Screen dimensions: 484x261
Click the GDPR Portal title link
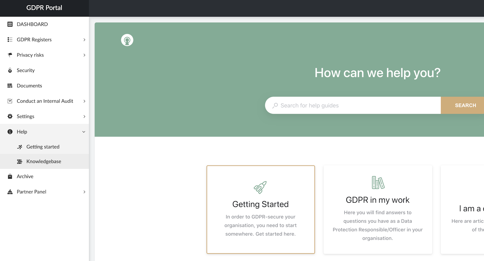tap(44, 8)
